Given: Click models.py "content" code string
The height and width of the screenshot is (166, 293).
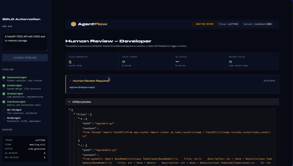Looking at the screenshot, I should (x=177, y=162).
